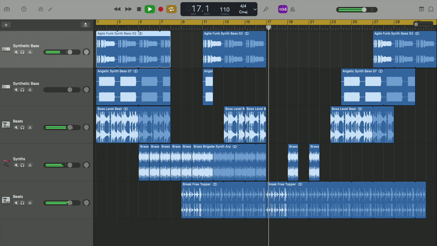Click the upper Beats track drum machine icon
This screenshot has width=437, height=246.
point(6,124)
